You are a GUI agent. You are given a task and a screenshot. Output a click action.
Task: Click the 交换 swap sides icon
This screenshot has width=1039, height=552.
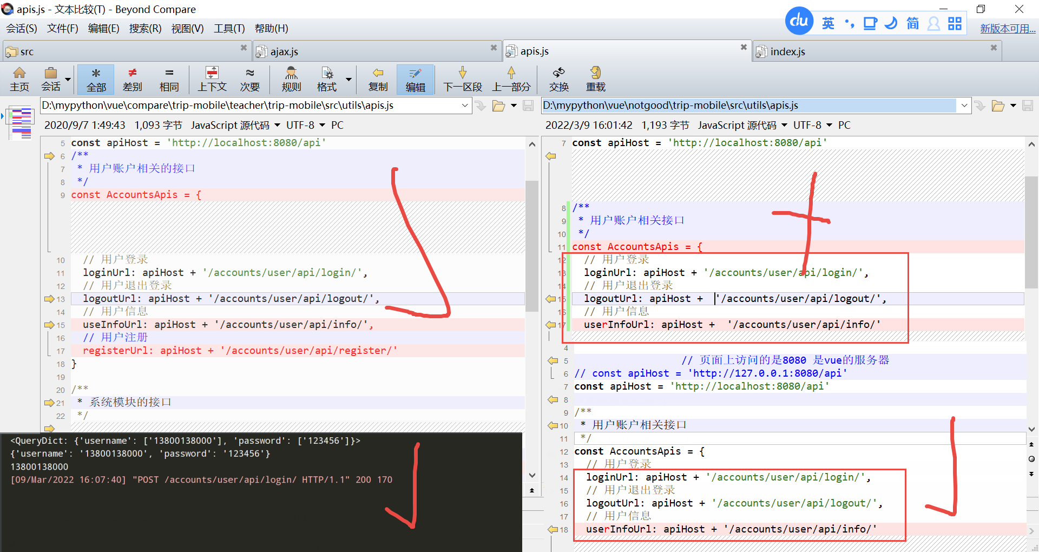pyautogui.click(x=559, y=79)
